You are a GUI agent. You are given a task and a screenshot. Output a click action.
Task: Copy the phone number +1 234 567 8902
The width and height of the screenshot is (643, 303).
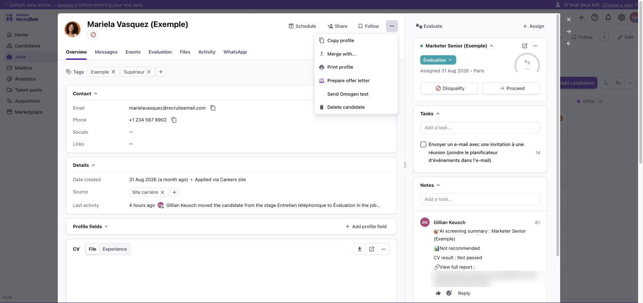[x=174, y=120]
